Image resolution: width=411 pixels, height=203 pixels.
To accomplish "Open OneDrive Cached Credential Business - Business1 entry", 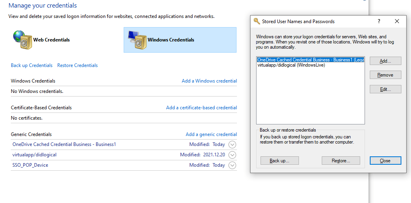I will click(64, 144).
